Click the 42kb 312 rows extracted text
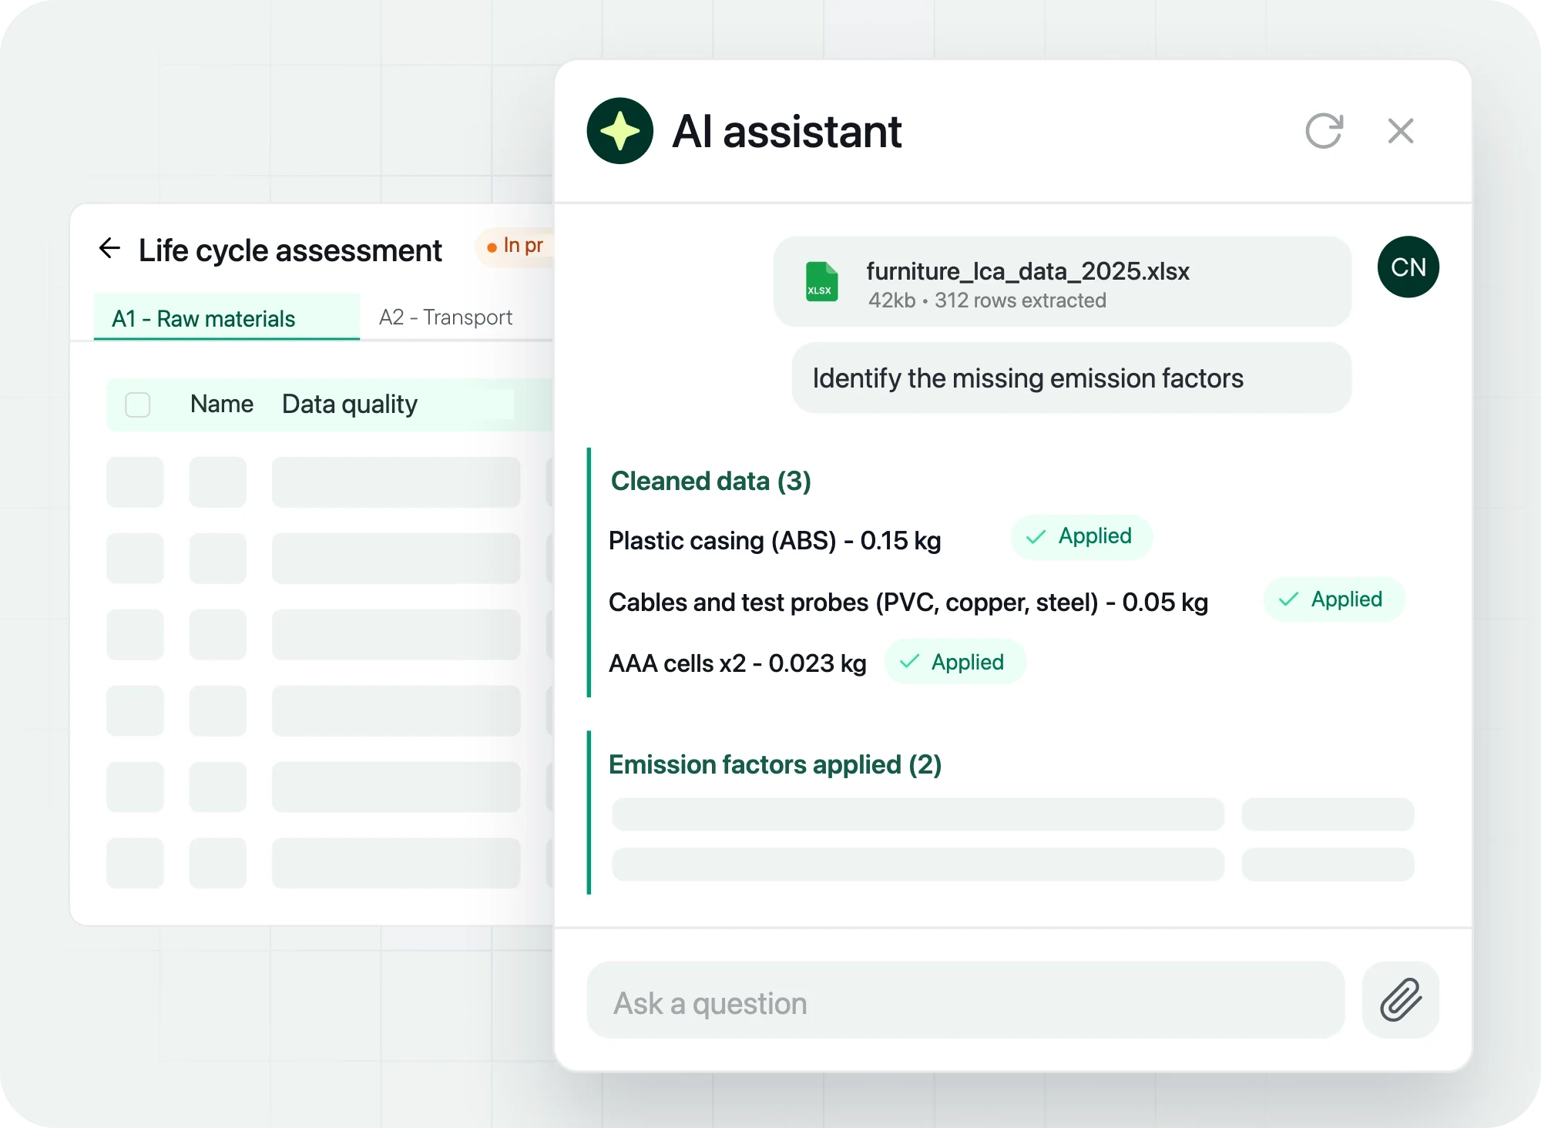Screen dimensions: 1541x1128 tap(987, 300)
